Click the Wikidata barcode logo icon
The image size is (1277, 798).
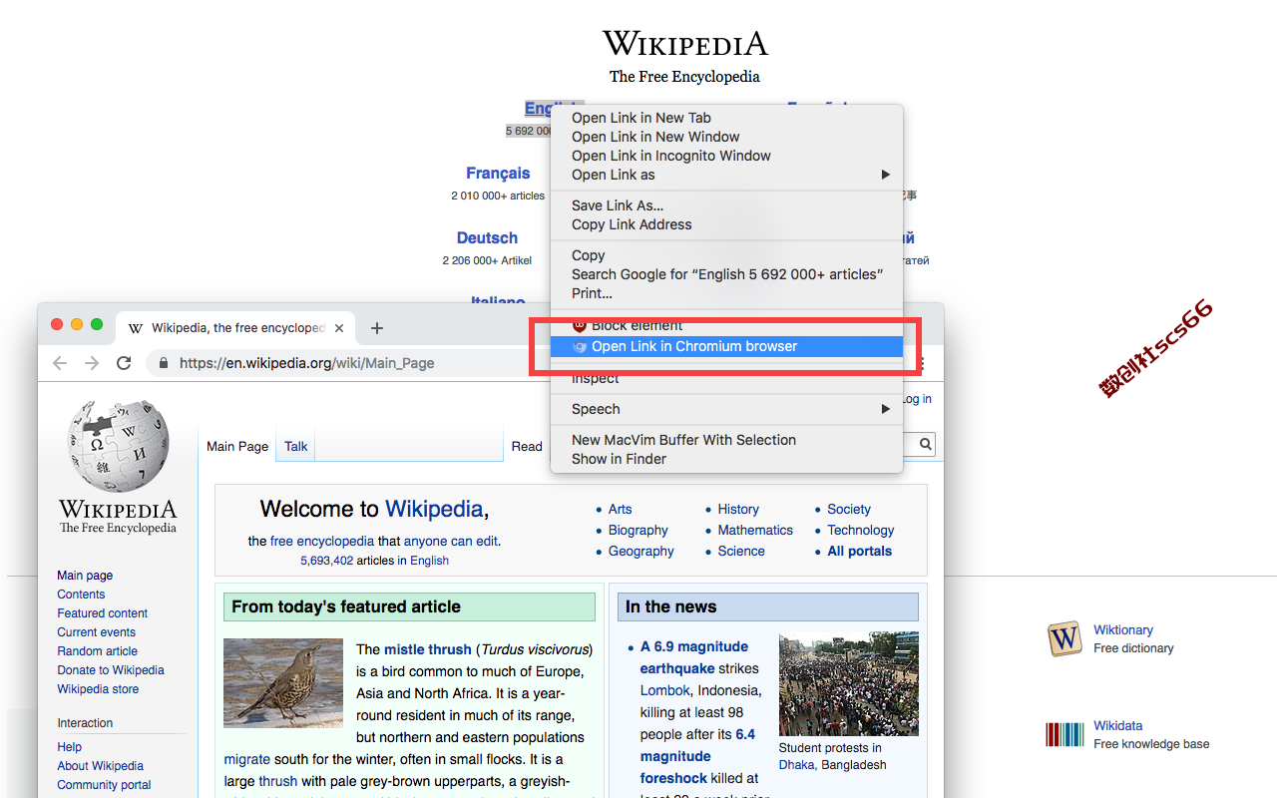pyautogui.click(x=1064, y=735)
